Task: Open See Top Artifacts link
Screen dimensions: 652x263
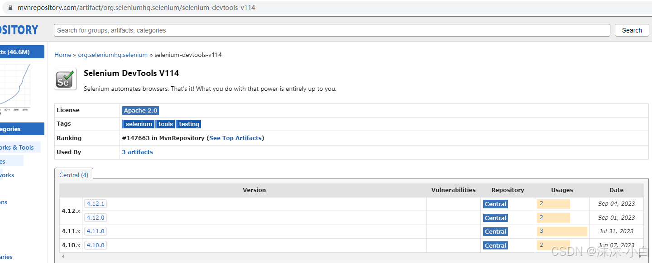Action: click(x=235, y=138)
